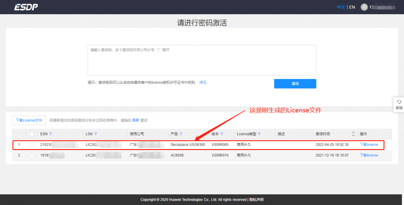404x205 pixels.
Task: Filter the 产品 column
Action: pos(181,134)
